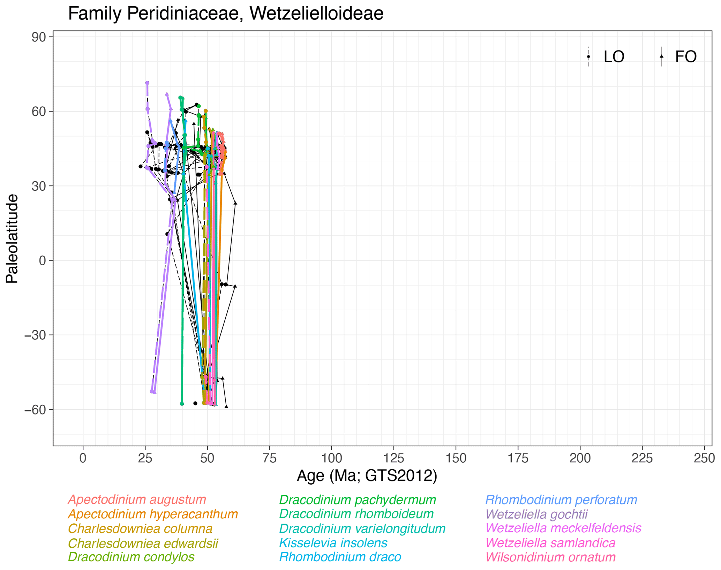Click the chart title Family Peridiniaceae

click(225, 14)
